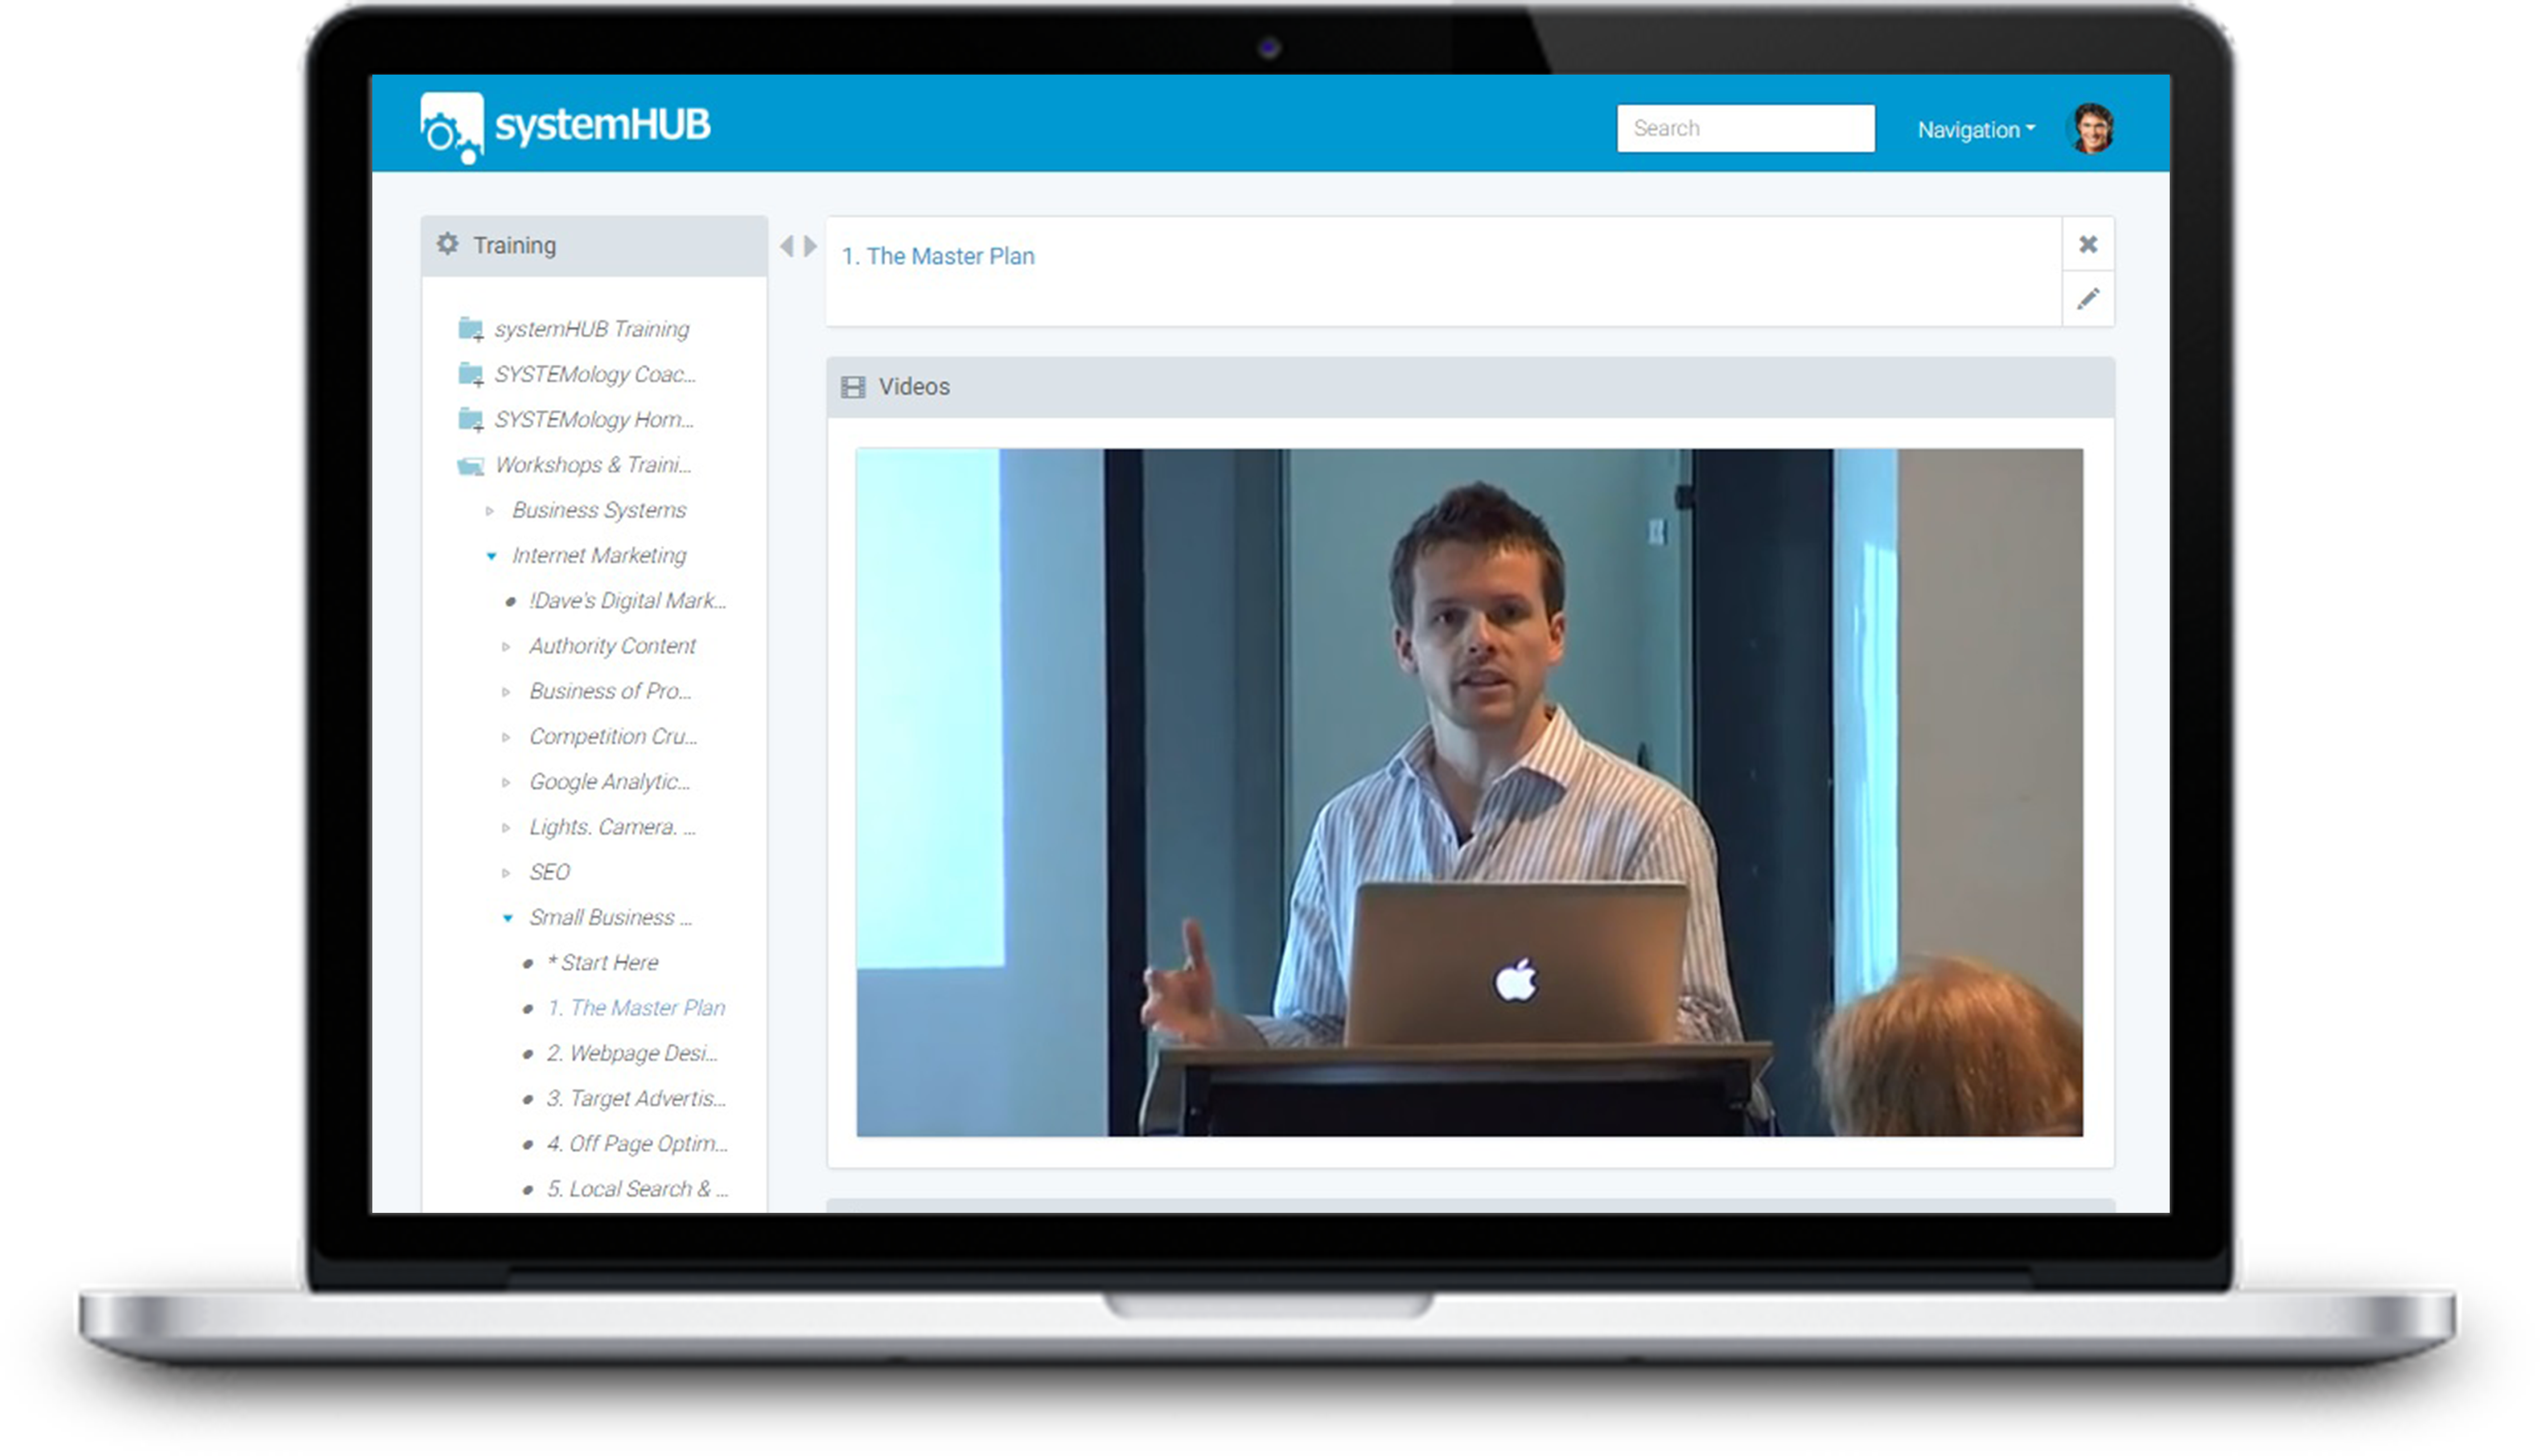Select SYSTEMology Coac... tree item

594,374
